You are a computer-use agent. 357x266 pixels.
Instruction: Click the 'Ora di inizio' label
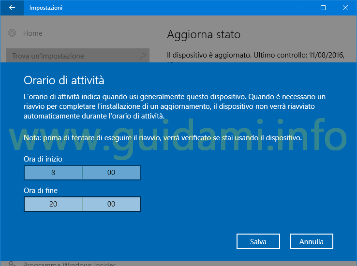click(43, 159)
